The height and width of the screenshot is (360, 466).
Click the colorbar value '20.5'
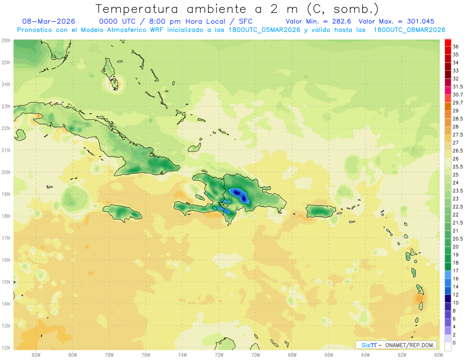458,238
